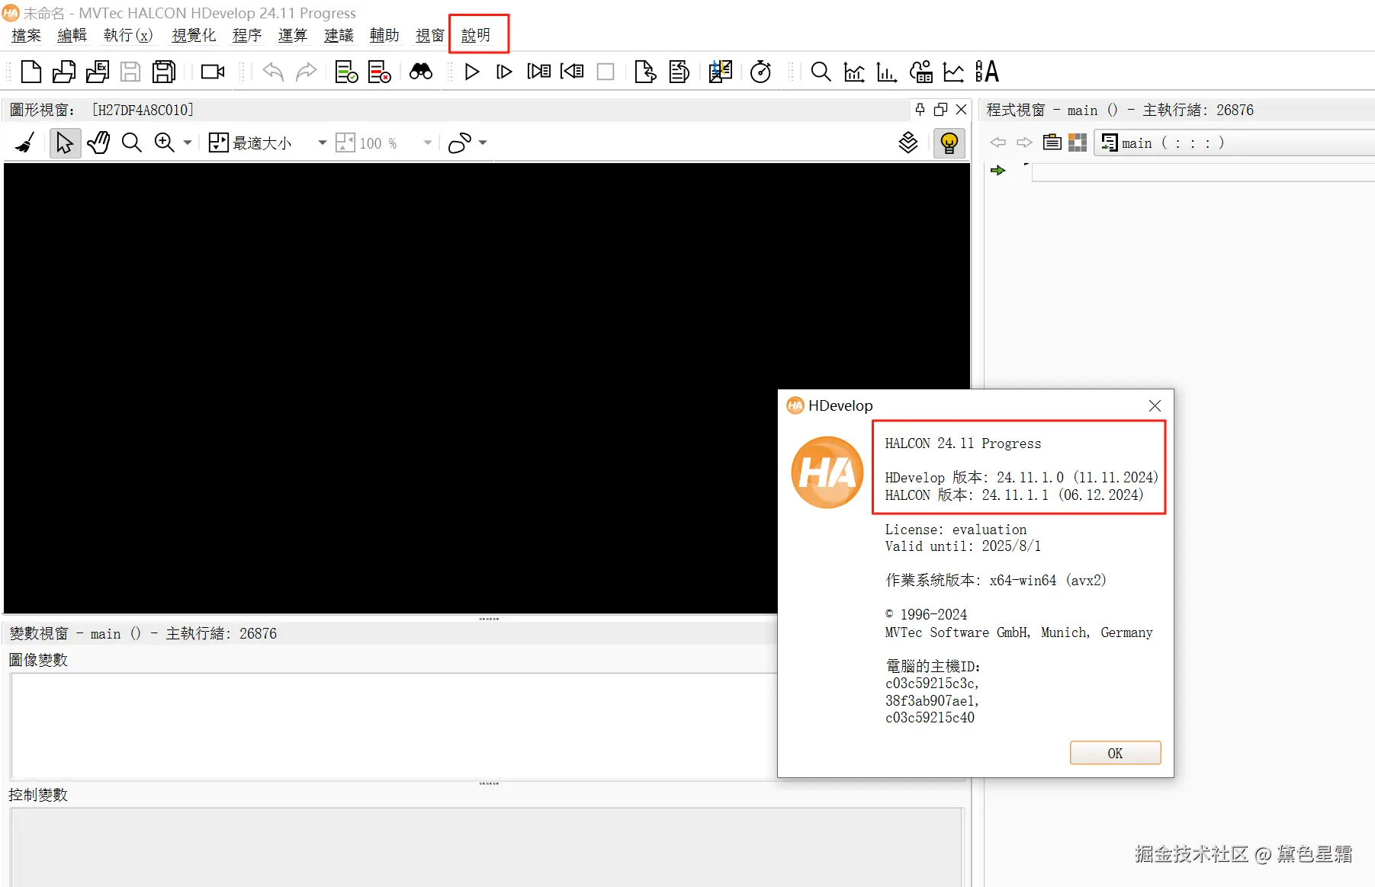The width and height of the screenshot is (1375, 887).
Task: Click the first program line in editor
Action: click(x=1203, y=171)
